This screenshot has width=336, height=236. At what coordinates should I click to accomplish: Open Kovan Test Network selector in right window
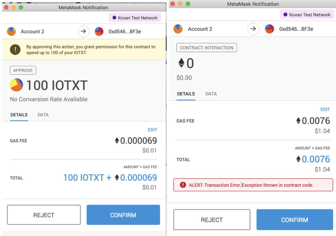tap(307, 15)
